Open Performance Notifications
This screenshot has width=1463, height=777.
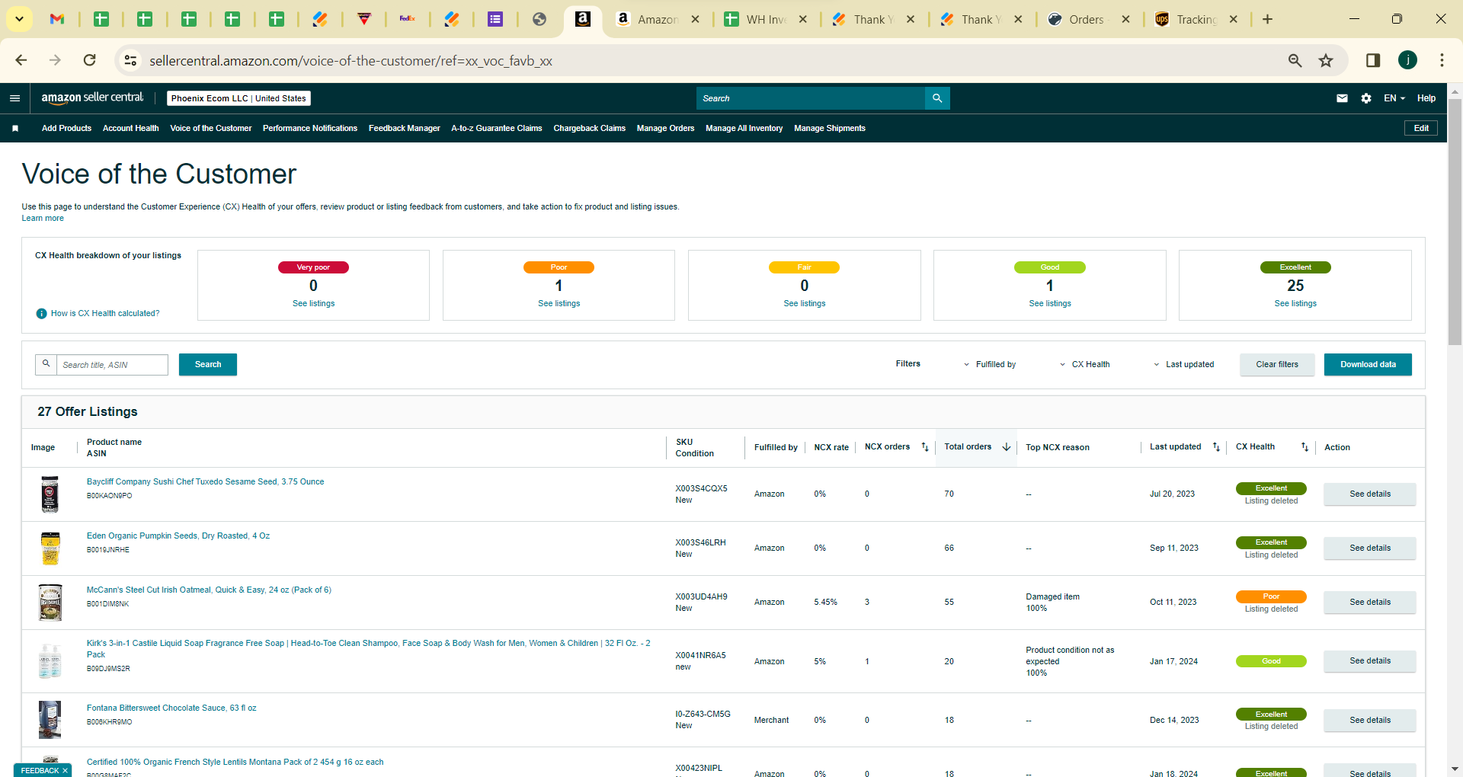tap(310, 128)
